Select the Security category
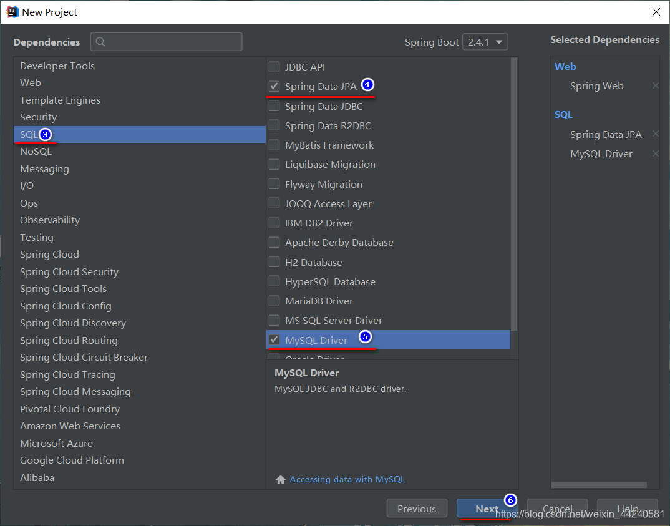Image resolution: width=670 pixels, height=526 pixels. tap(140, 117)
